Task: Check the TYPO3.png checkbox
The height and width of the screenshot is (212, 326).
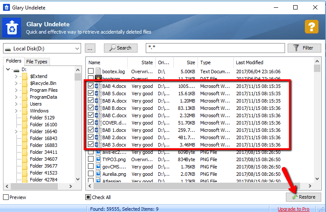Action: [x=91, y=159]
